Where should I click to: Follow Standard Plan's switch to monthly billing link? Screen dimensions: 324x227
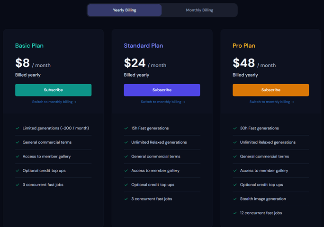163,102
